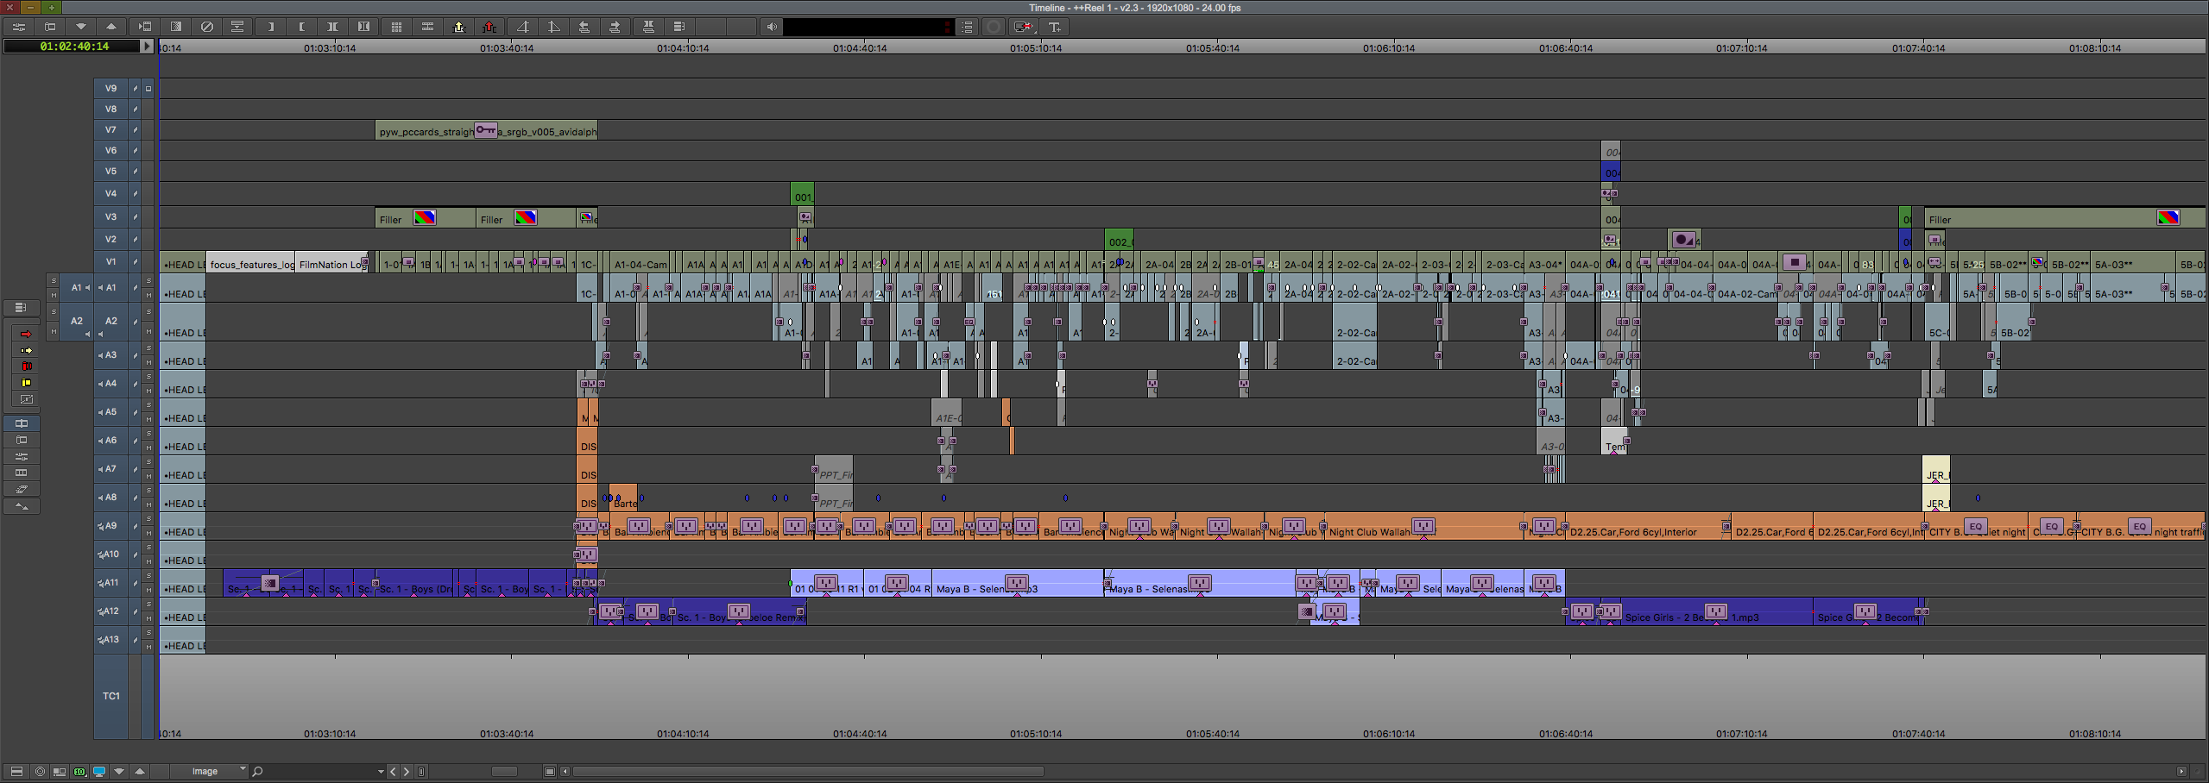The height and width of the screenshot is (783, 2209).
Task: Open the effect mode sliders icon in top toolbar
Action: pos(18,27)
